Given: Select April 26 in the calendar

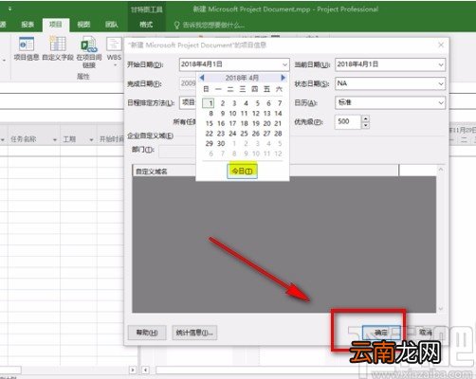Looking at the screenshot, I should pyautogui.click(x=256, y=134).
